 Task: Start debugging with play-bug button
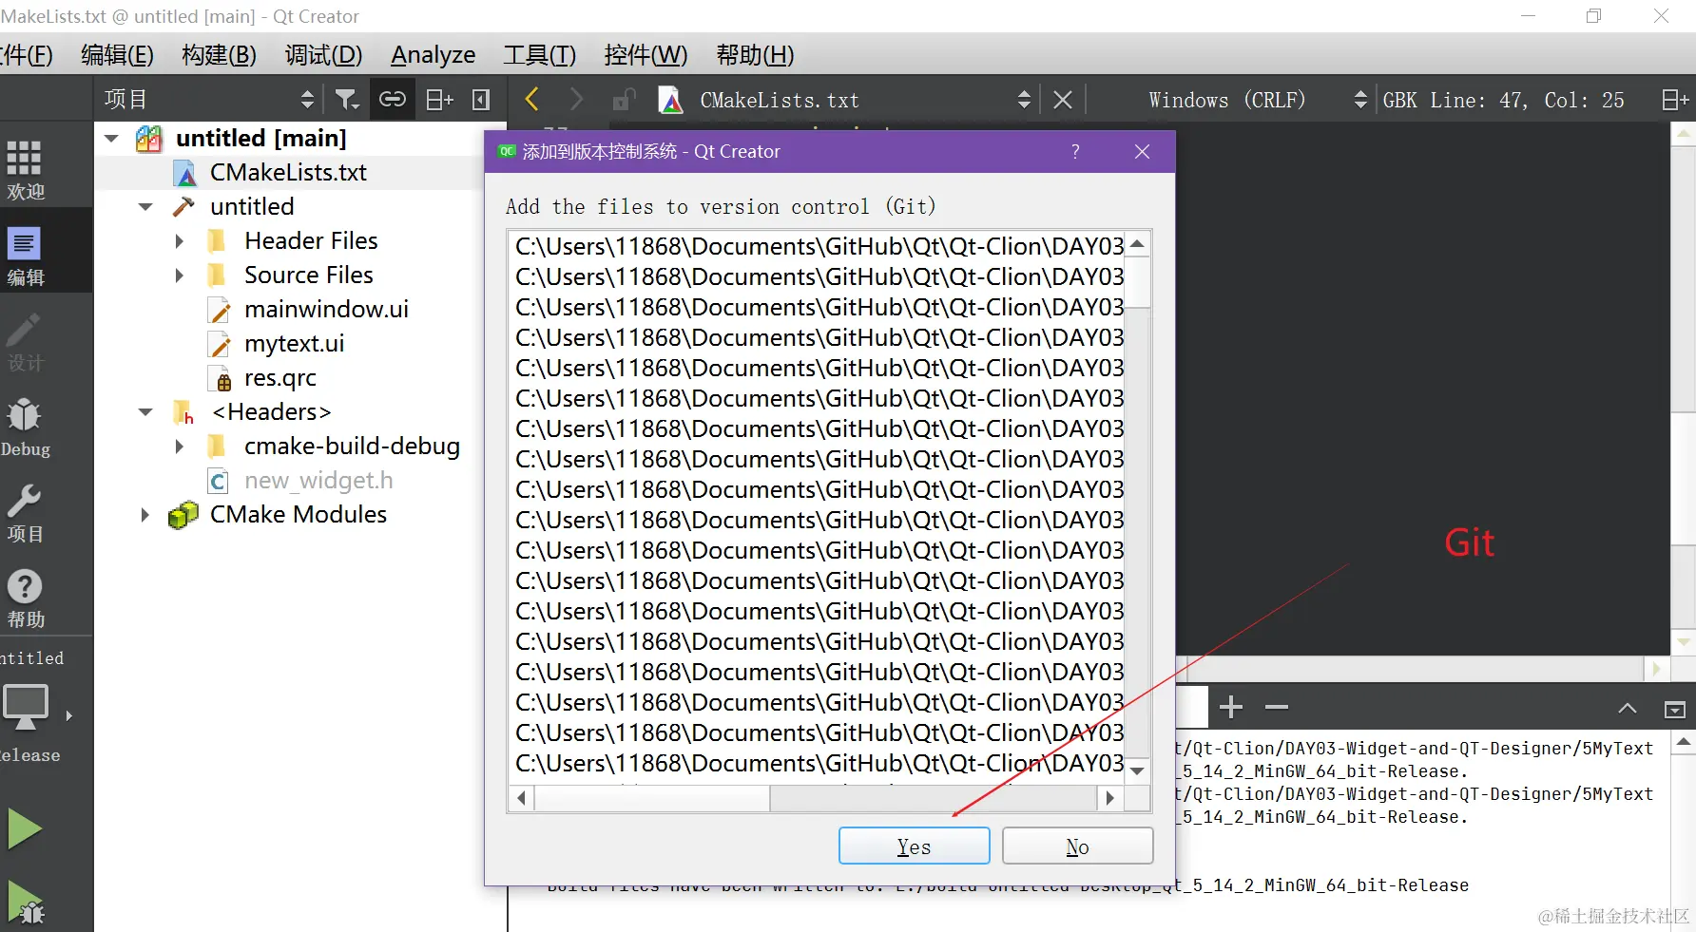coord(26,903)
